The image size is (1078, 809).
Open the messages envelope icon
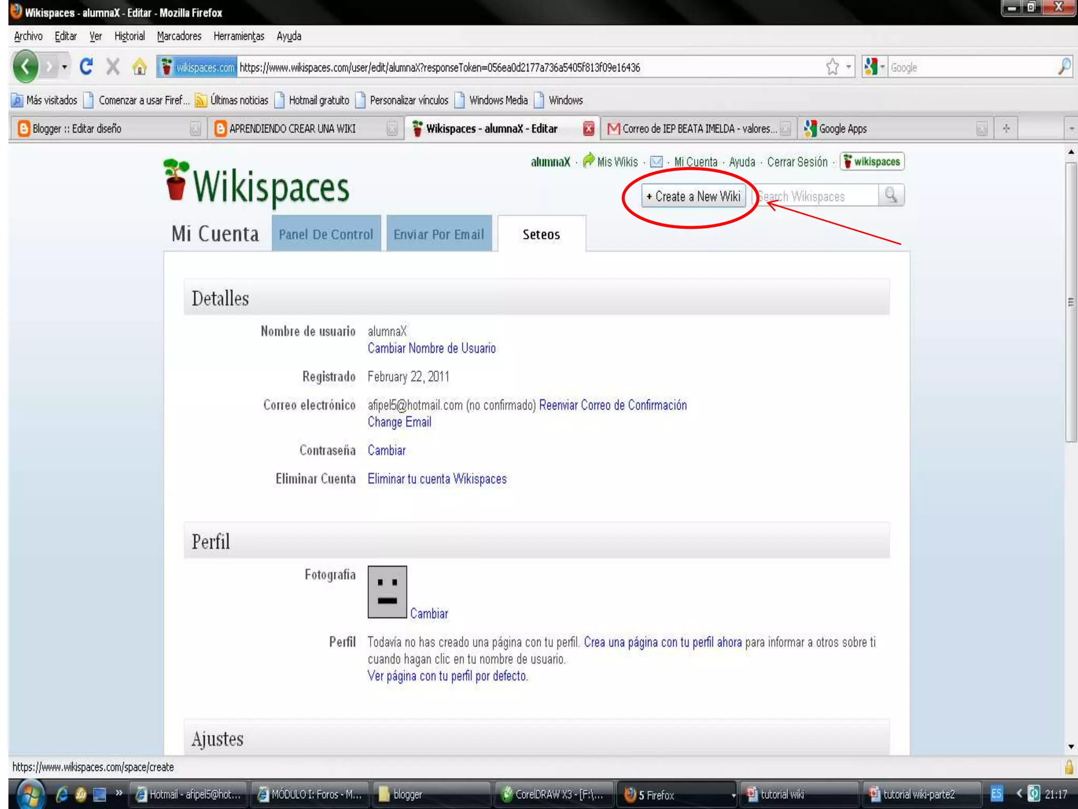(x=656, y=162)
